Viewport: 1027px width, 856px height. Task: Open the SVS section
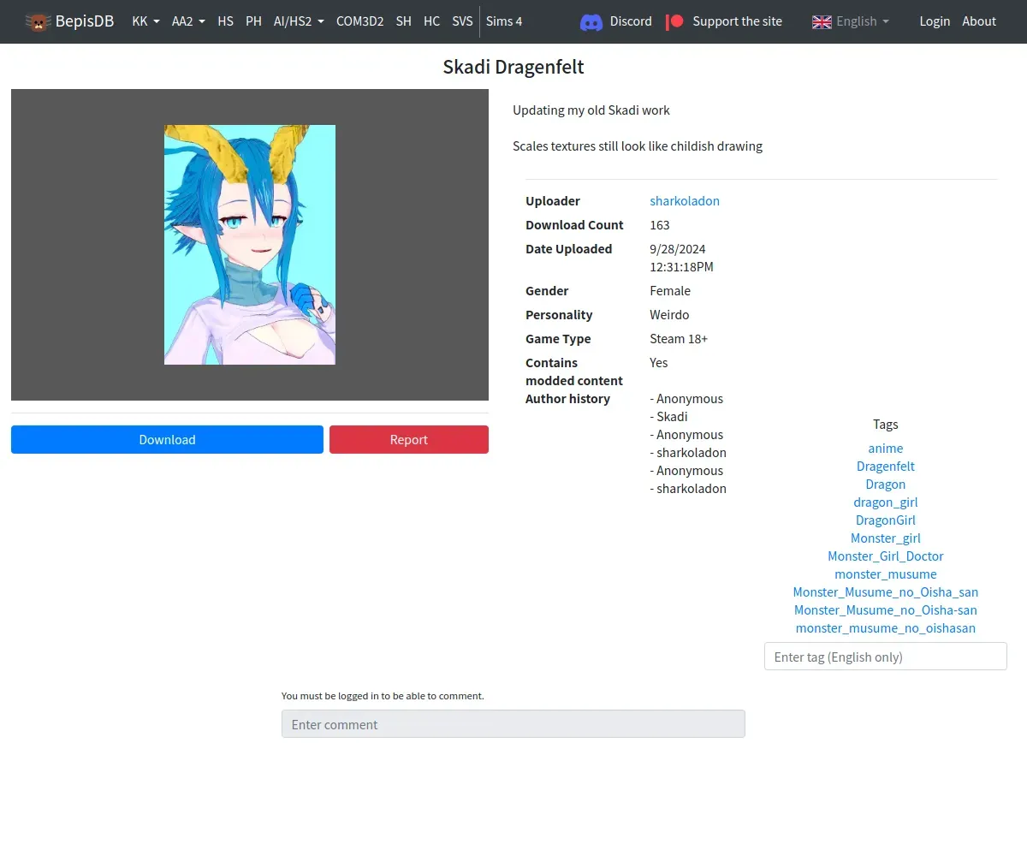pyautogui.click(x=462, y=21)
